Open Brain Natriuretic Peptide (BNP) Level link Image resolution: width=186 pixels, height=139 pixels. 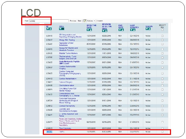point(69,62)
